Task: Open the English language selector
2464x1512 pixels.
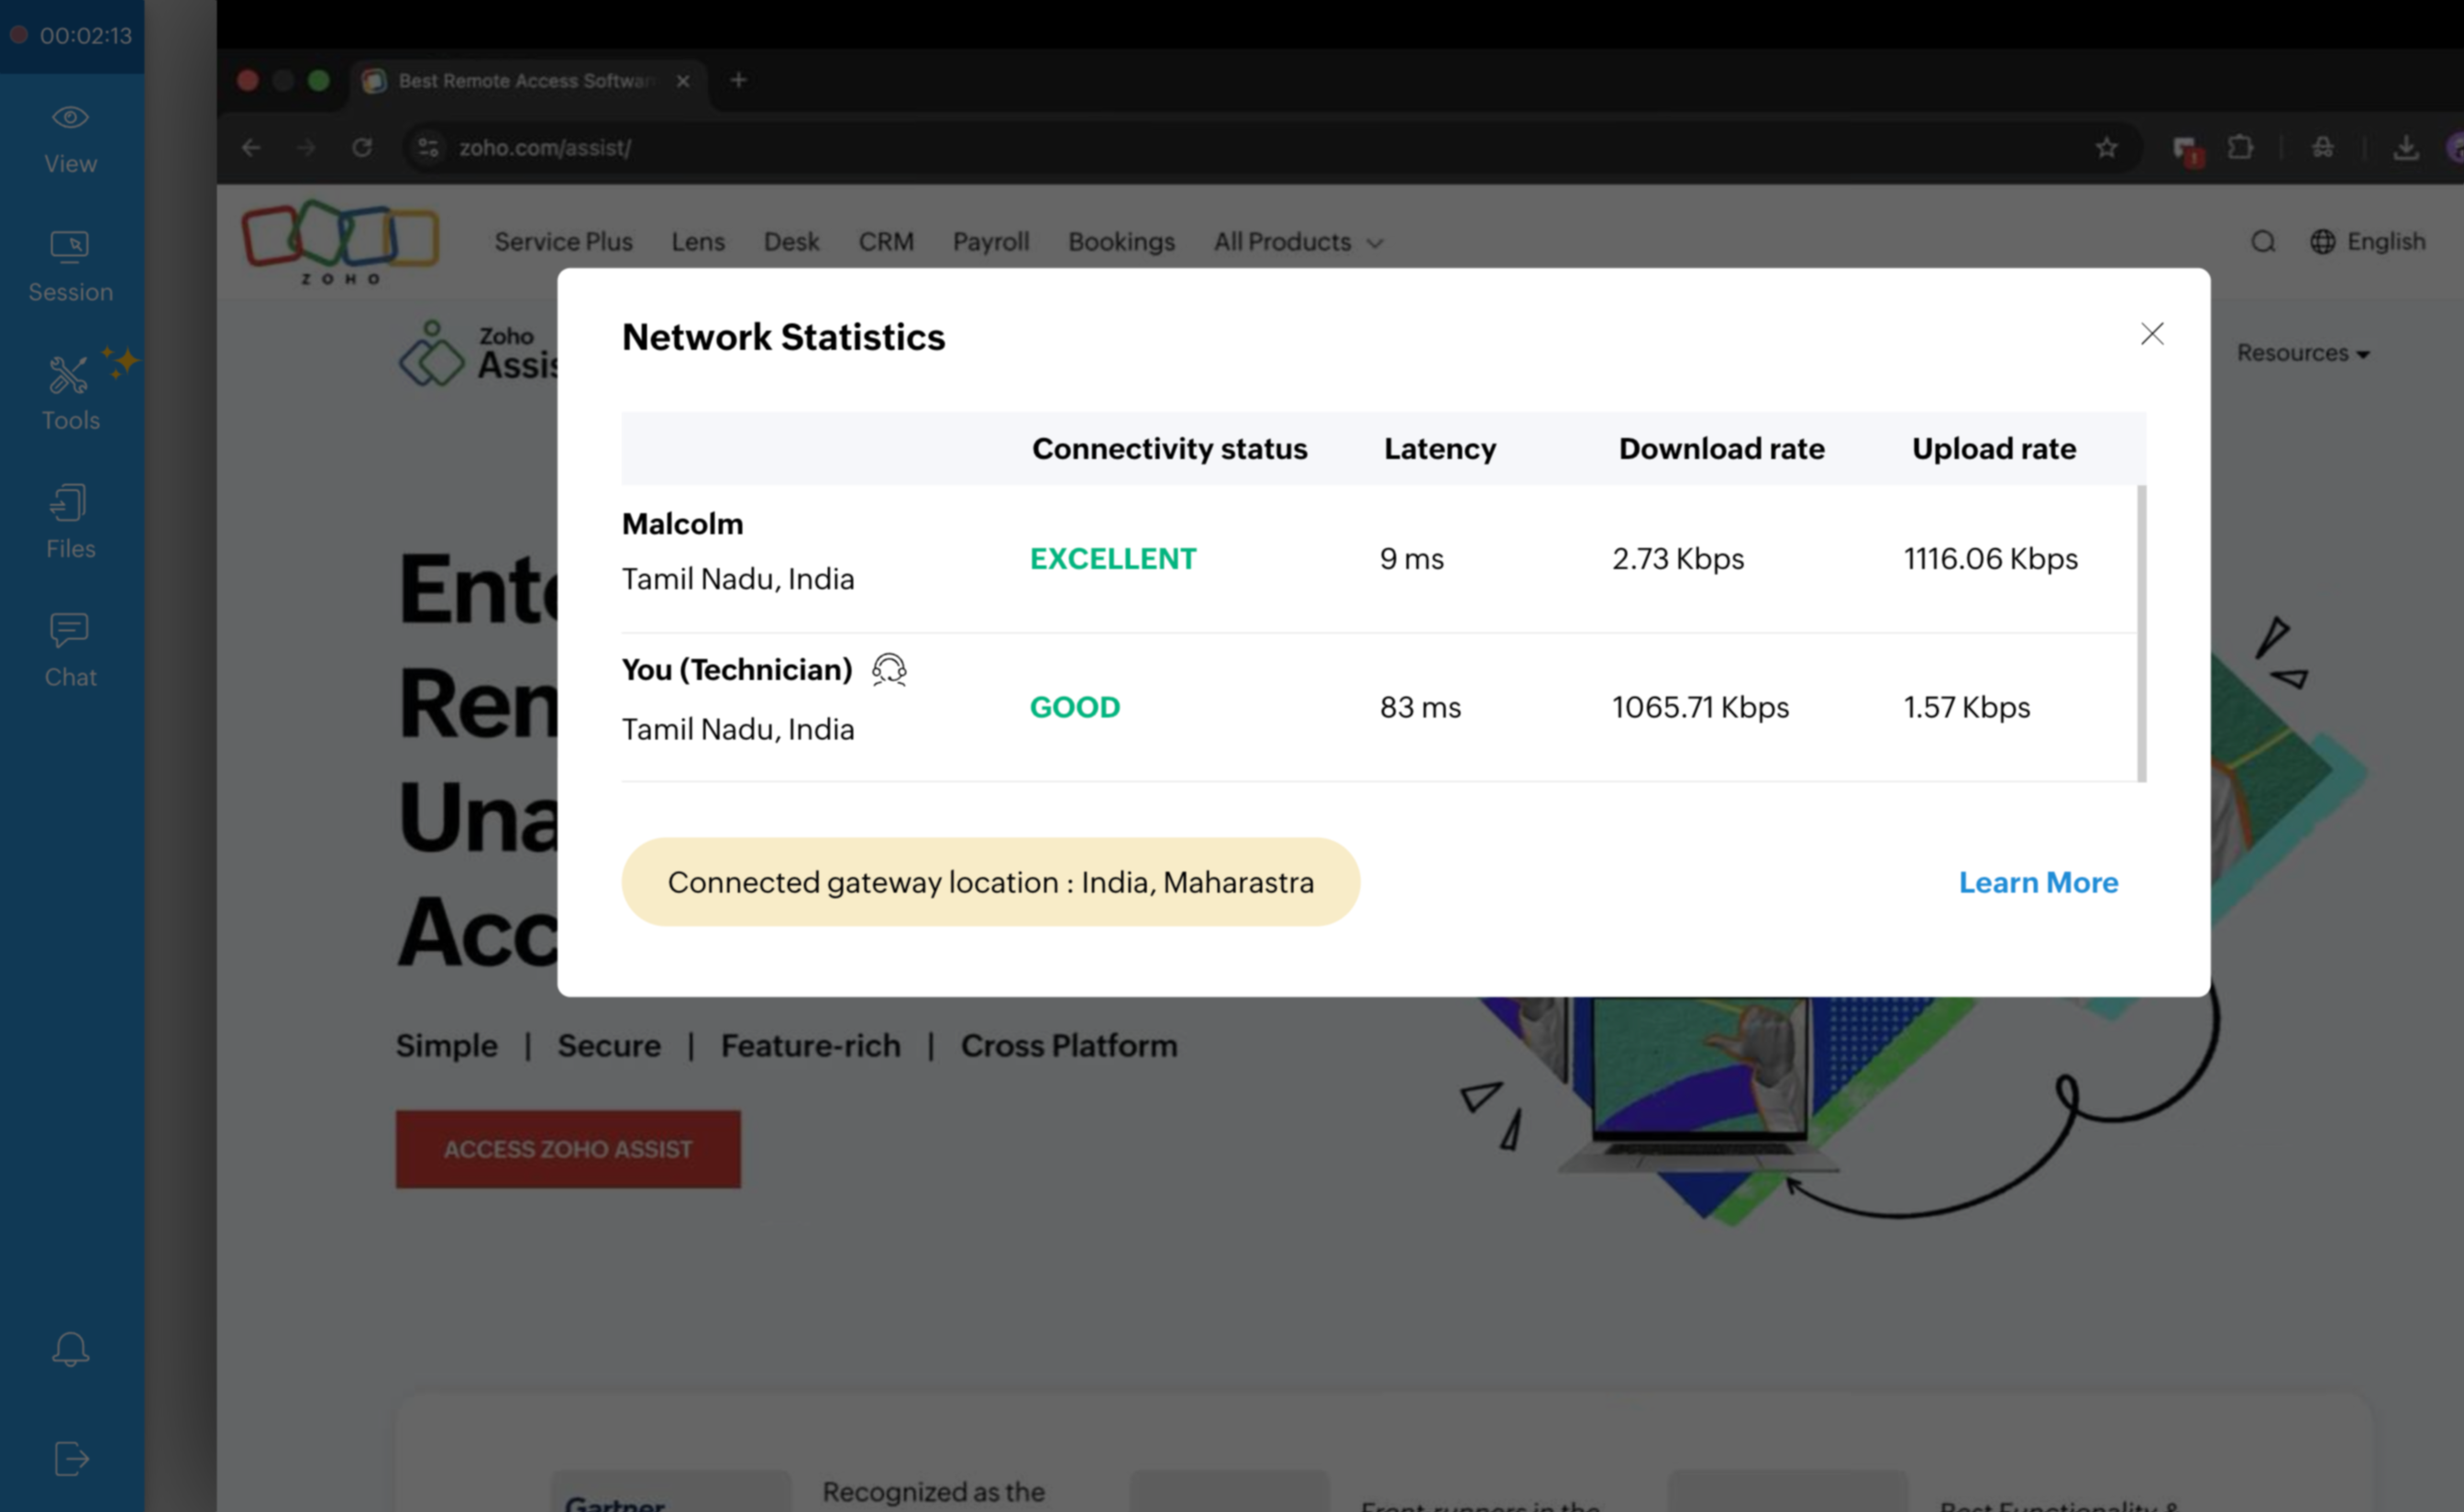Action: point(2368,241)
